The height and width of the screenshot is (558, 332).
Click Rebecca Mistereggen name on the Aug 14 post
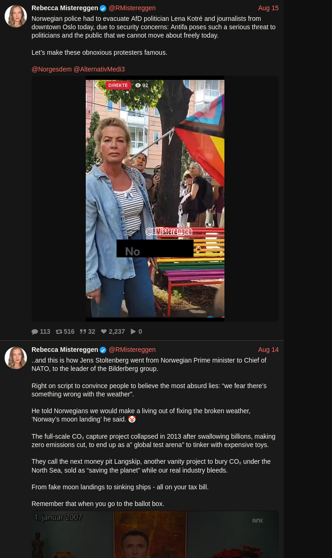pos(65,350)
